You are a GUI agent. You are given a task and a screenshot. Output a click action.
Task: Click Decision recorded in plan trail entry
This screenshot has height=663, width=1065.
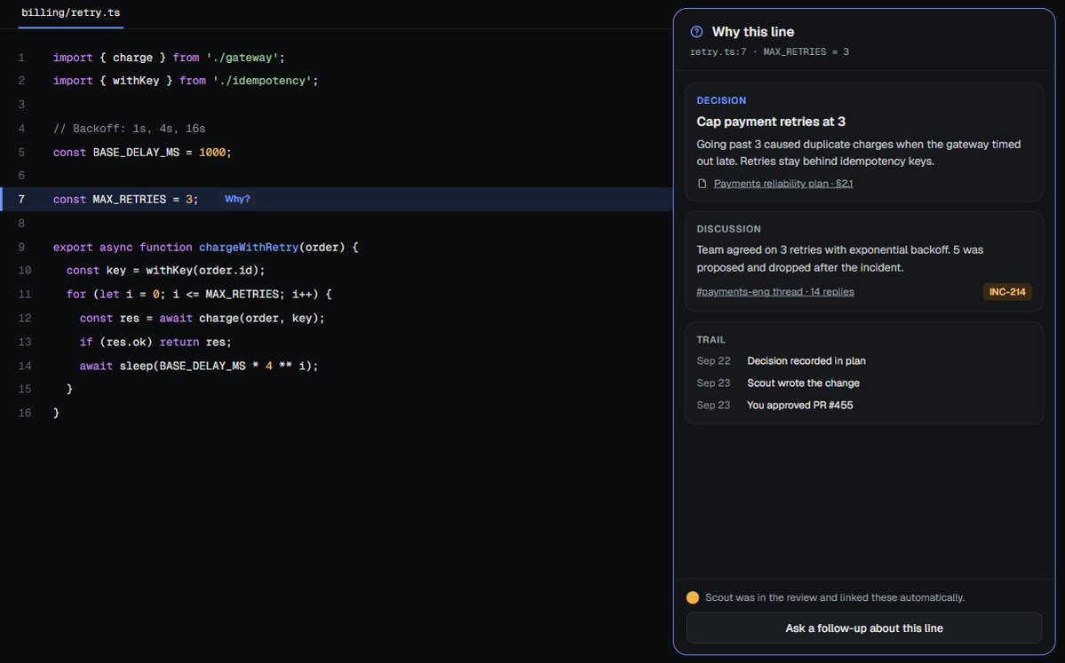(807, 361)
